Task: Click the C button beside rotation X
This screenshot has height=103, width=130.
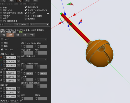Action: coord(18,88)
